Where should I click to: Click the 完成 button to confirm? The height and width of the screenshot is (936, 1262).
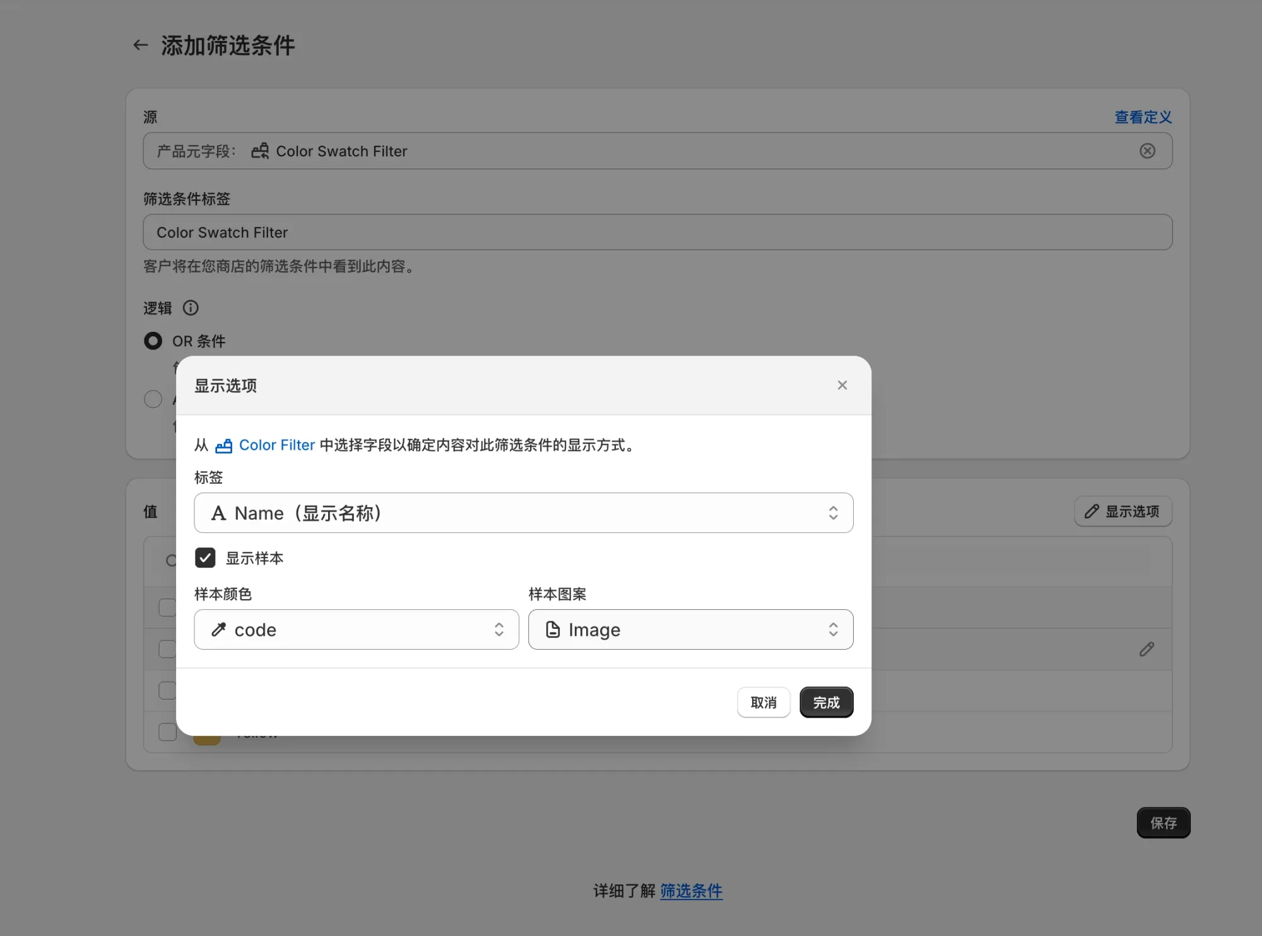tap(826, 702)
